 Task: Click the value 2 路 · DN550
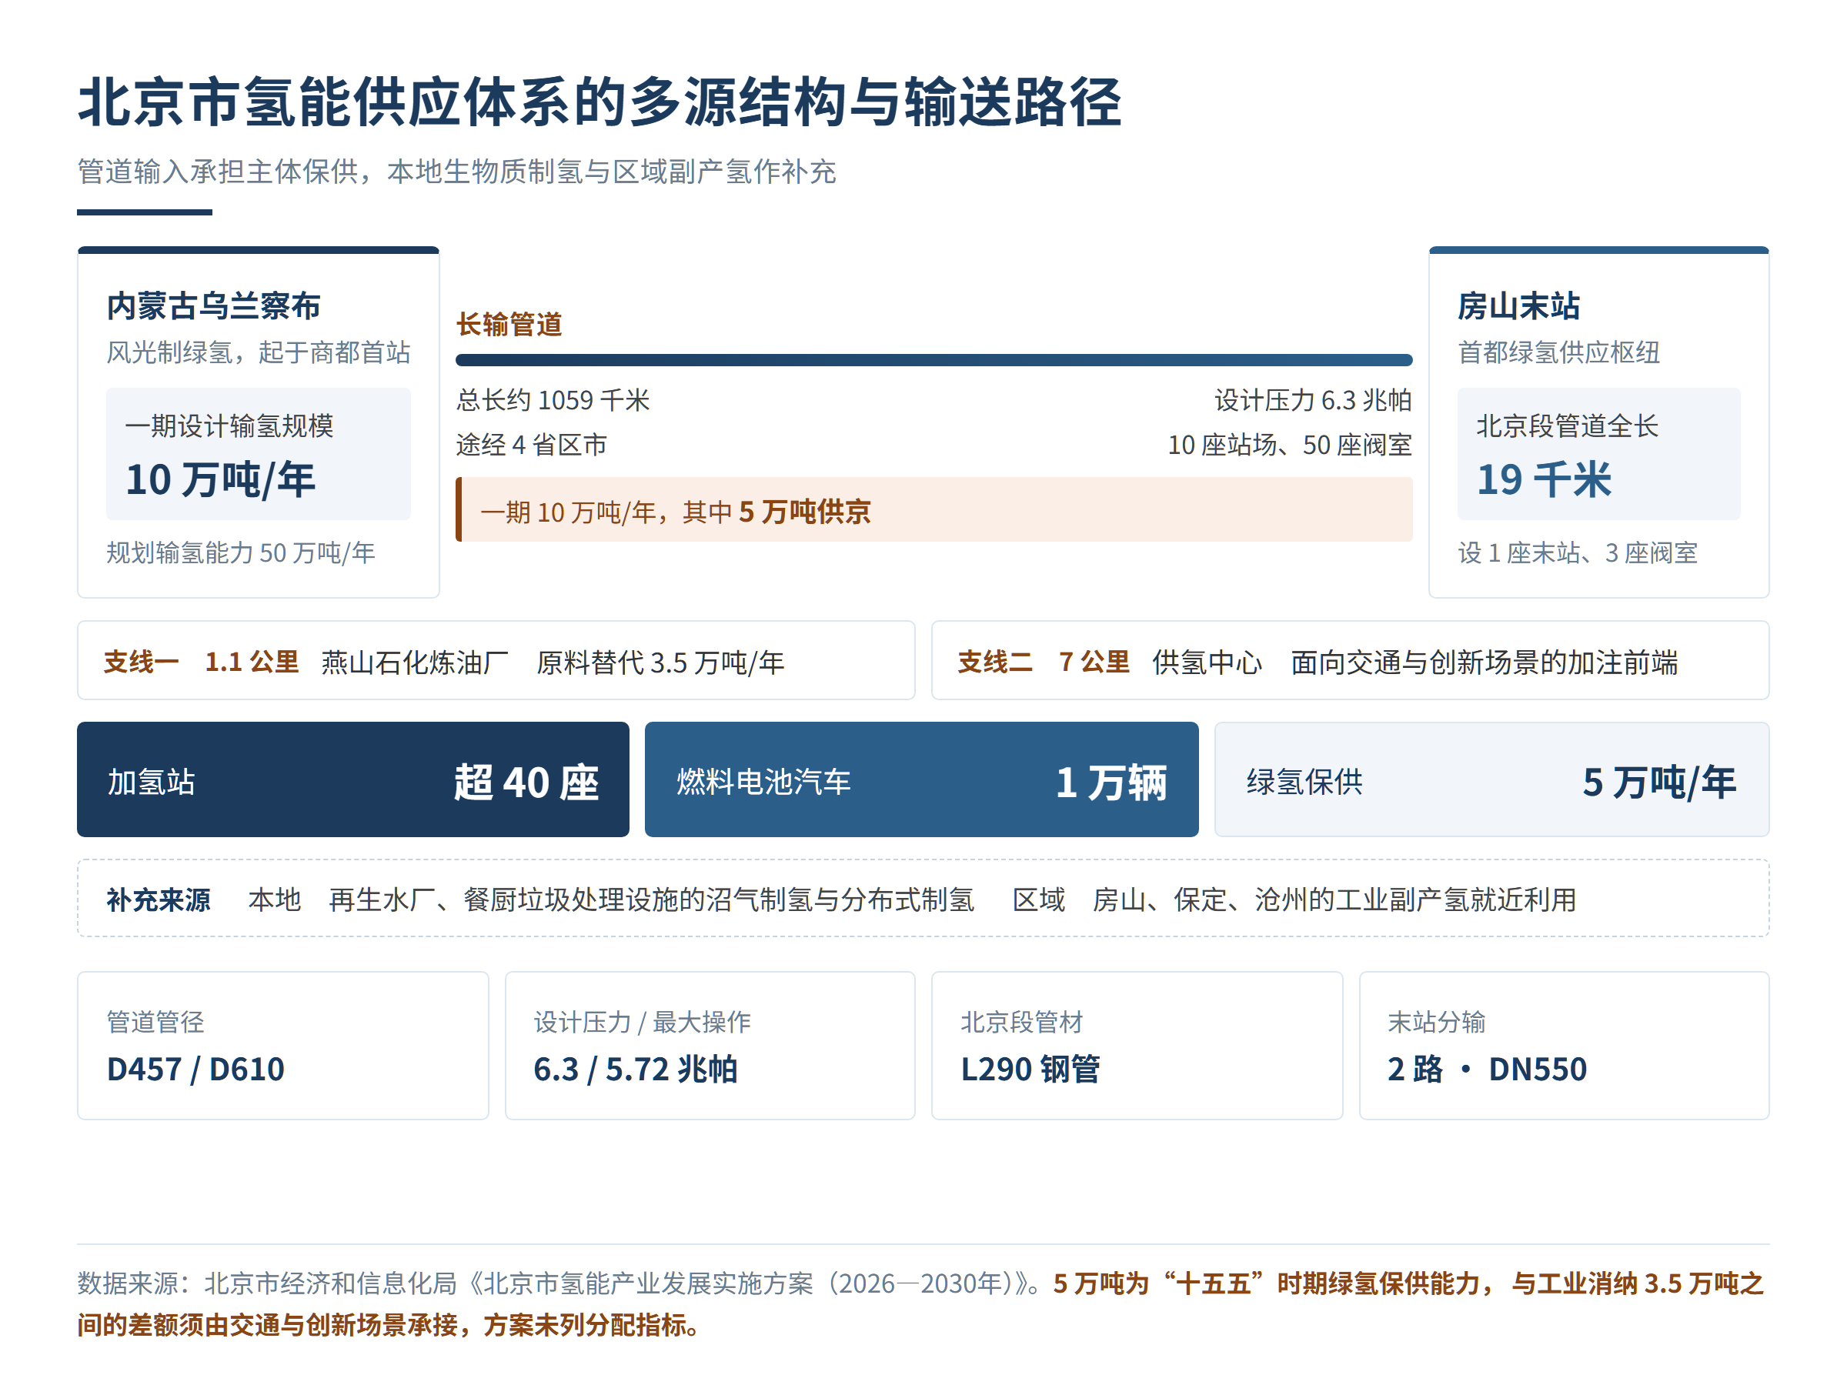point(1486,1069)
